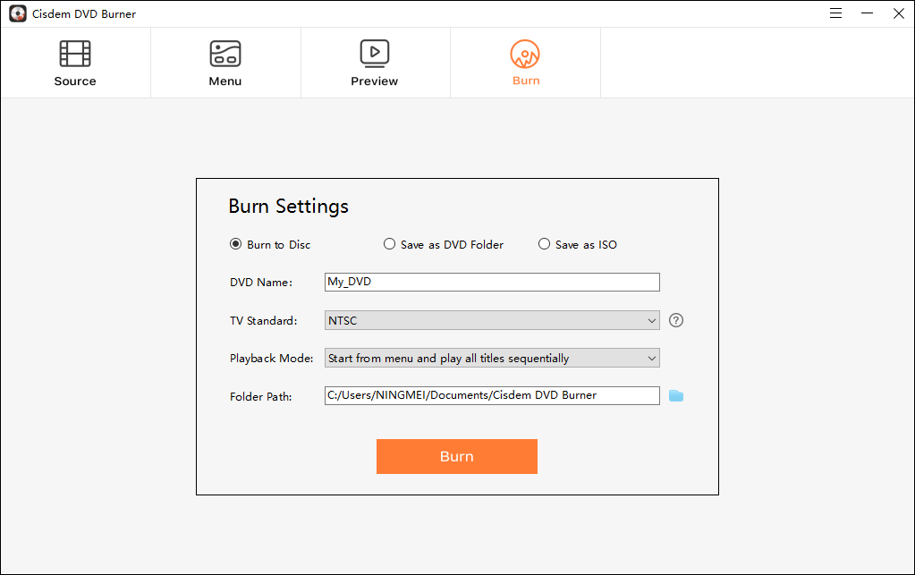915x575 pixels.
Task: Expand the TV Standard dropdown
Action: pyautogui.click(x=492, y=320)
